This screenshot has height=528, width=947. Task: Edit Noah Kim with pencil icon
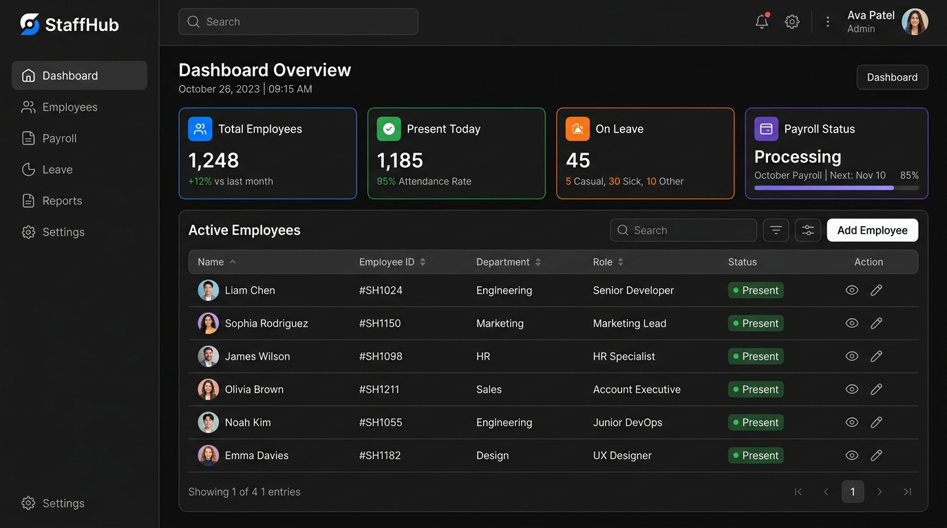tap(876, 422)
